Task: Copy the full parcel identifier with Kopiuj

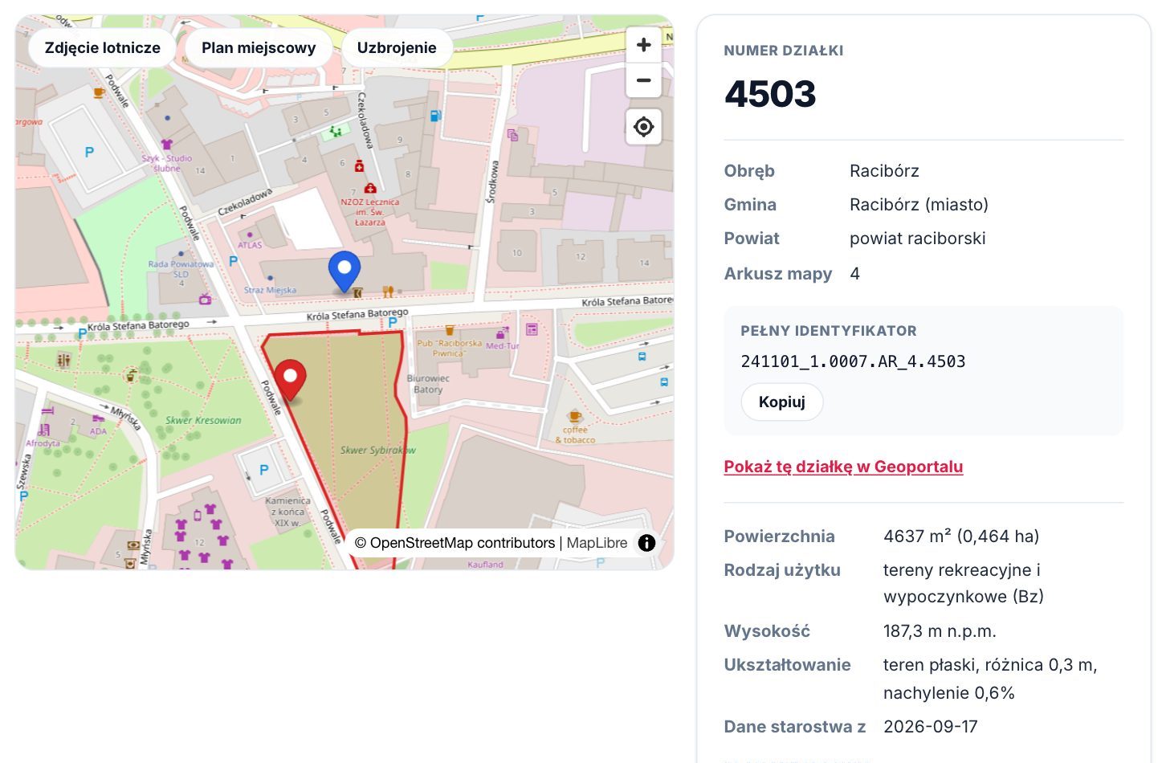Action: pyautogui.click(x=781, y=402)
